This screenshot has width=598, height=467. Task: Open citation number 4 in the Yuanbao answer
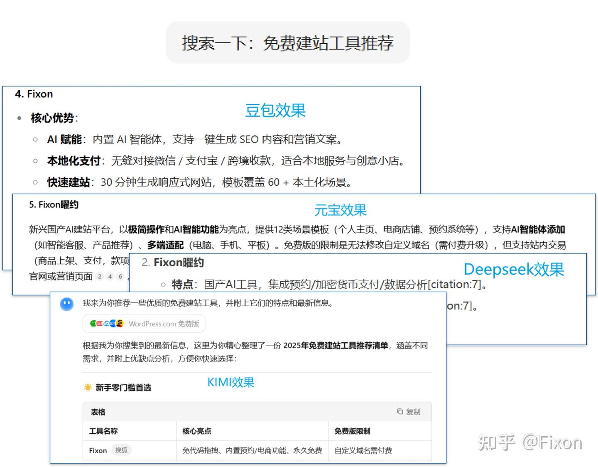click(x=110, y=276)
